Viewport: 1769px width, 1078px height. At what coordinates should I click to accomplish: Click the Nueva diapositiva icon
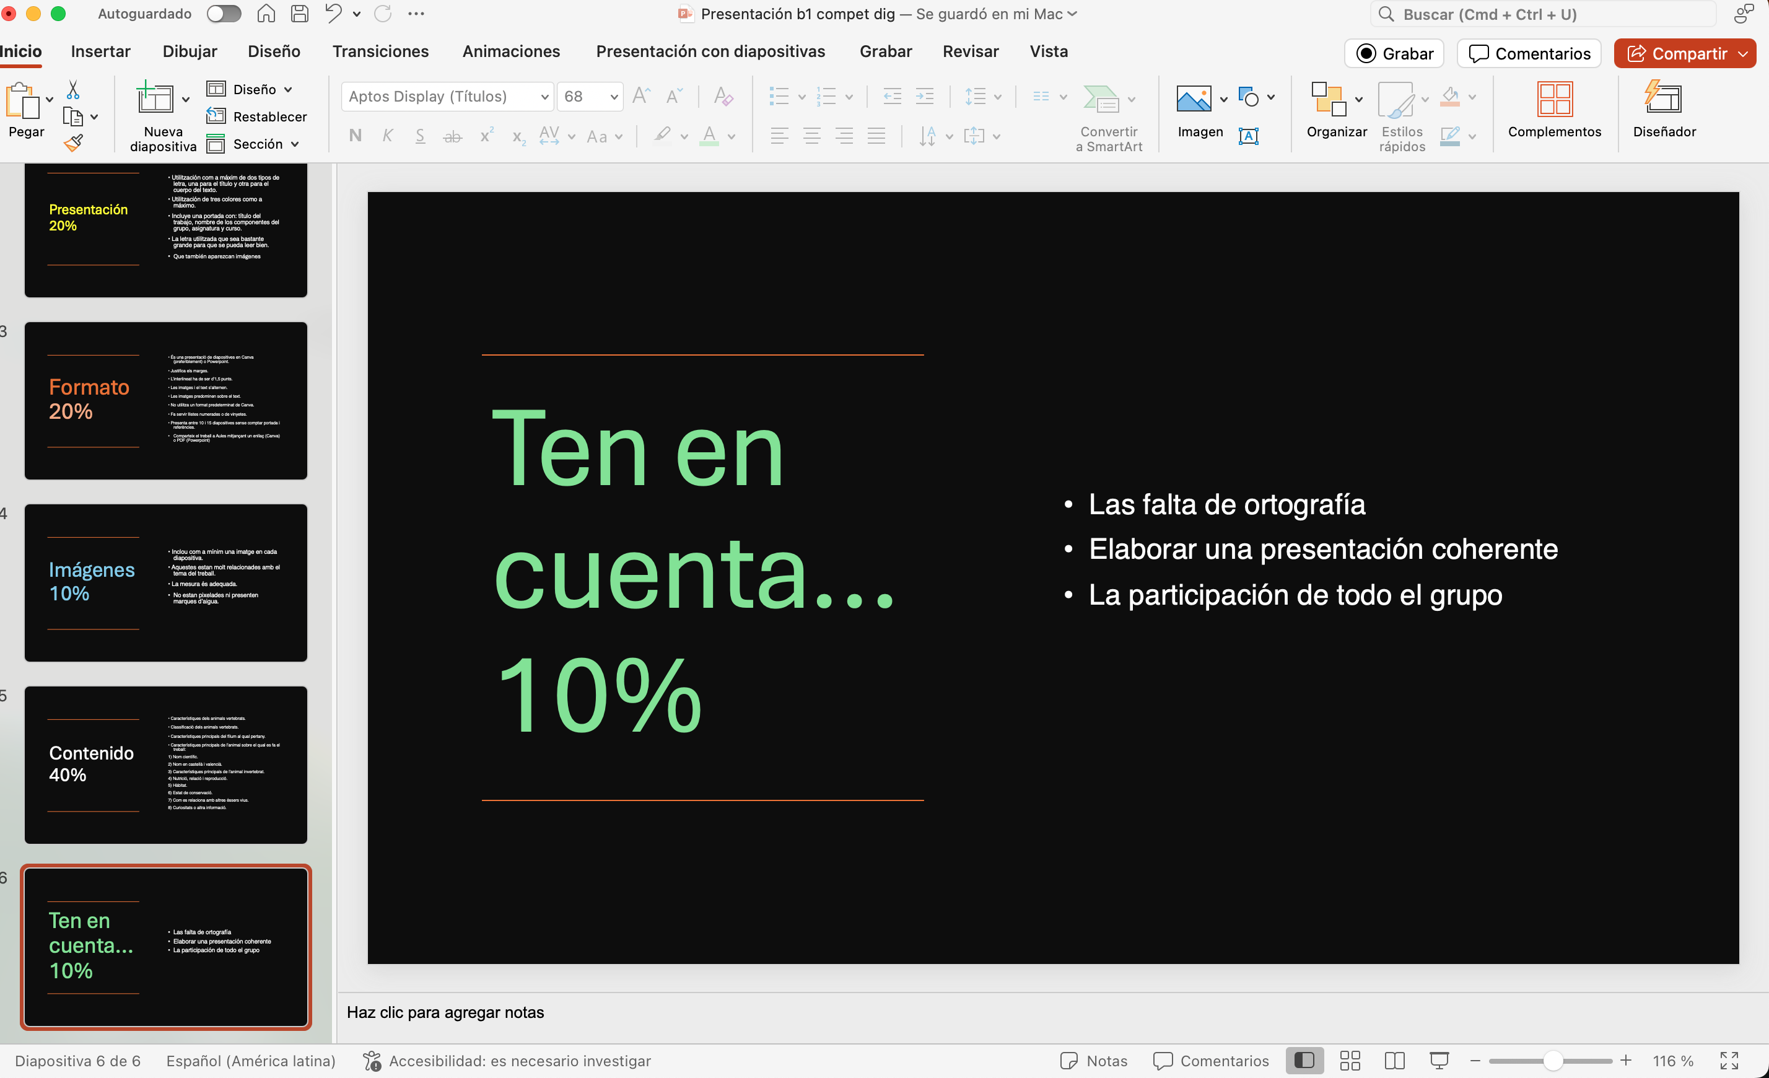pos(155,98)
